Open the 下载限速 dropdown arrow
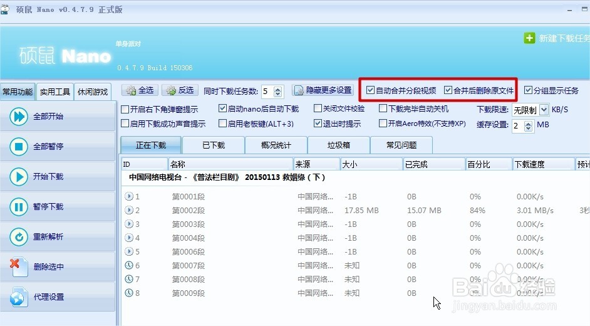 pyautogui.click(x=544, y=110)
